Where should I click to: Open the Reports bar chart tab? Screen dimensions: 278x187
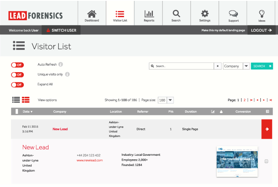point(149,15)
